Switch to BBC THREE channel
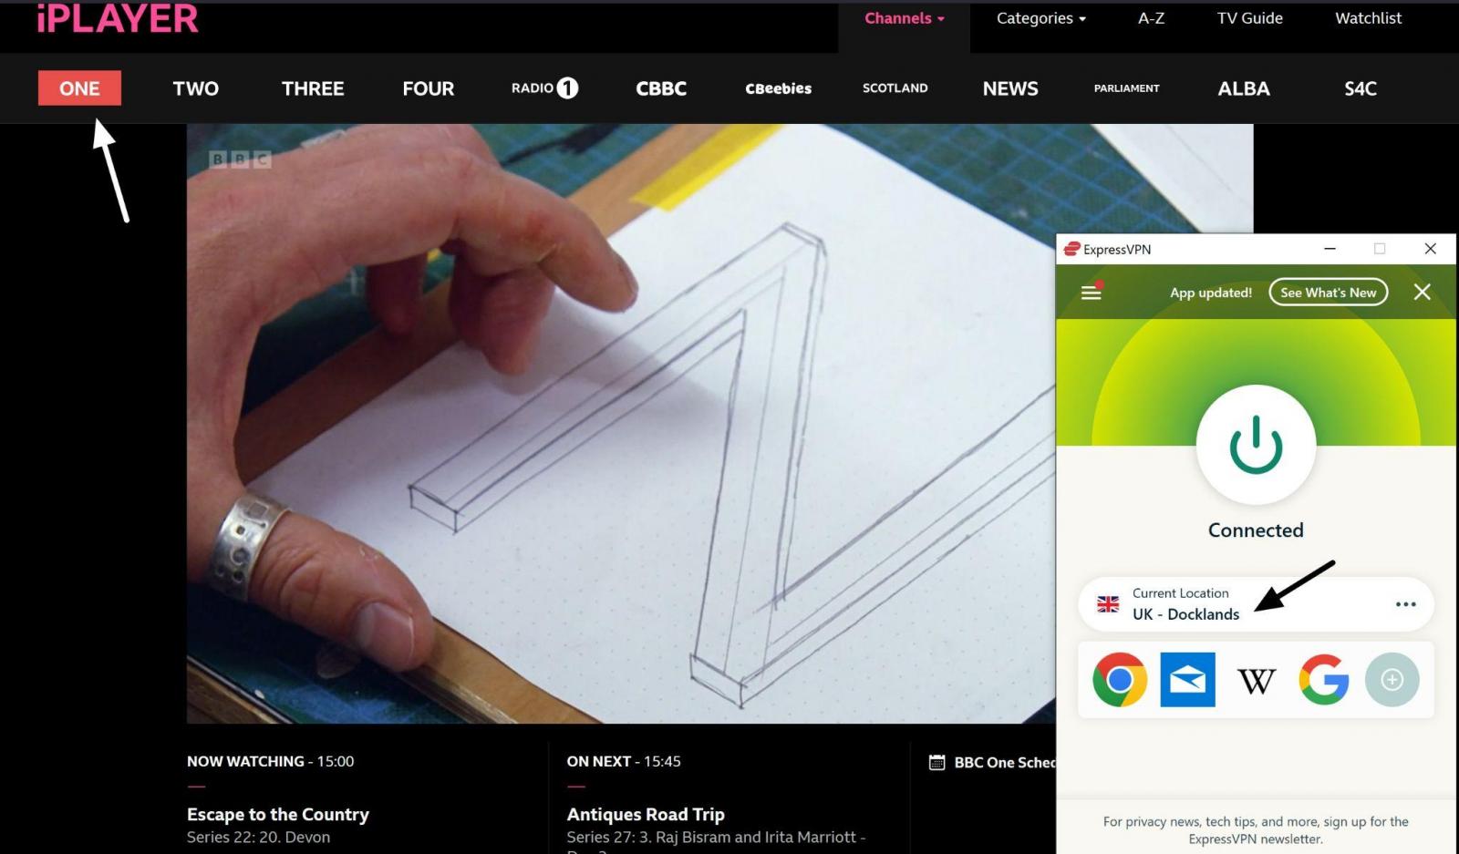This screenshot has width=1459, height=854. (313, 88)
